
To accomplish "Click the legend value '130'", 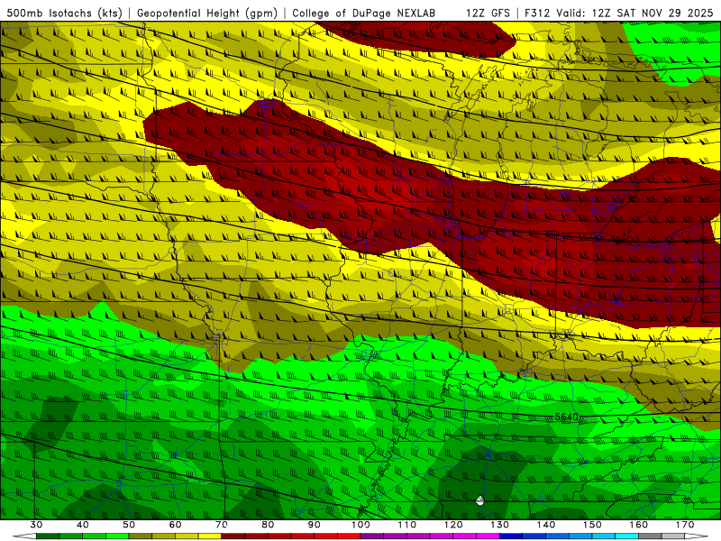I will point(500,525).
